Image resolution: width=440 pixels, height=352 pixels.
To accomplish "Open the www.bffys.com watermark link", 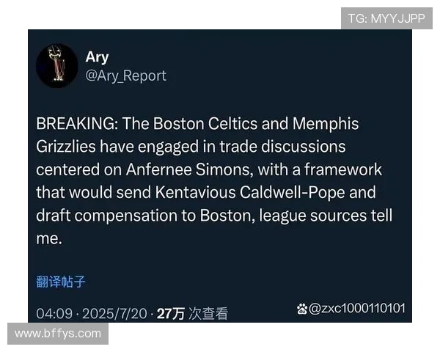I will click(x=58, y=334).
